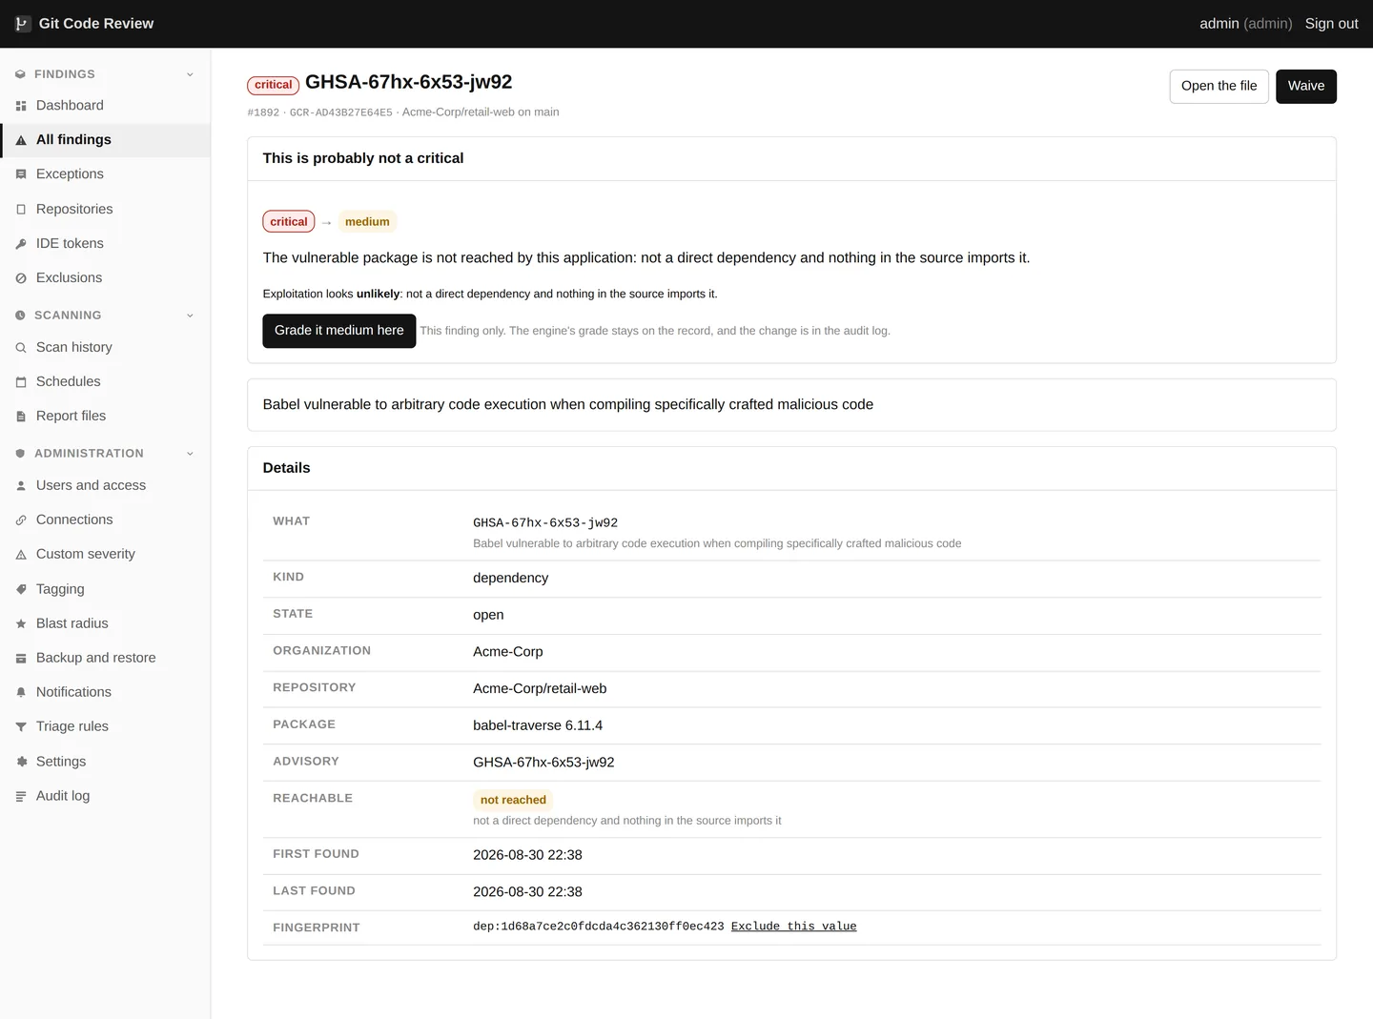
Task: Click the Exceptions sidebar icon
Action: coord(21,174)
